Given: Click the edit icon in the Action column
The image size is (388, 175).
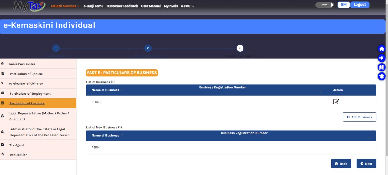Looking at the screenshot, I should point(336,102).
